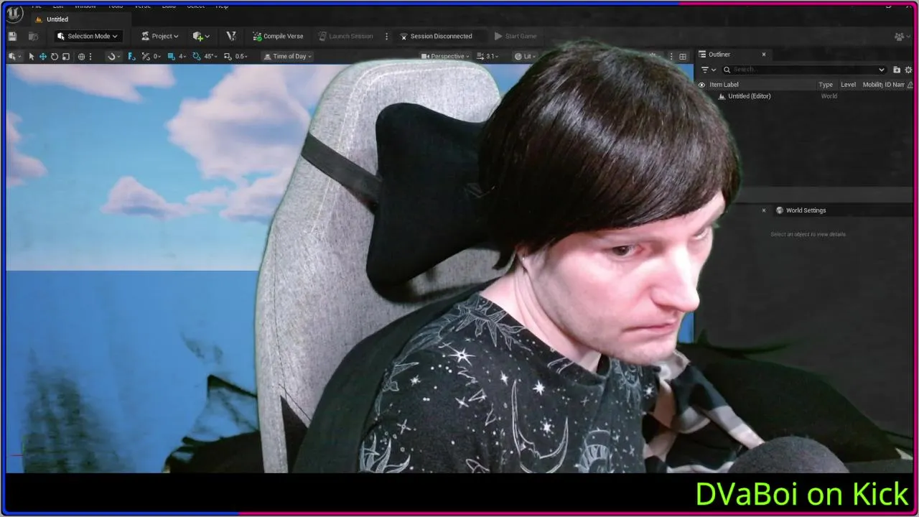Open scale snap 0.5 value dropdown
The width and height of the screenshot is (919, 517).
[x=242, y=56]
